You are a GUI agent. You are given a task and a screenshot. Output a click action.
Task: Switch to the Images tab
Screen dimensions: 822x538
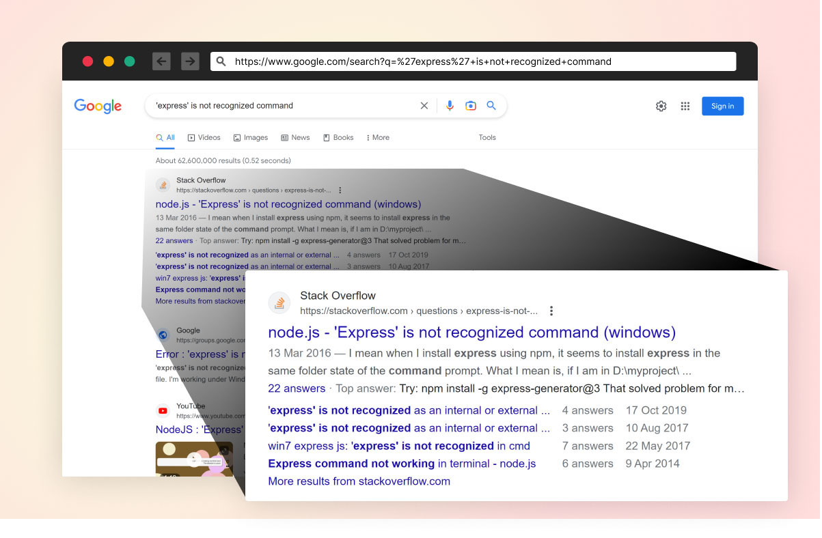[x=251, y=138]
